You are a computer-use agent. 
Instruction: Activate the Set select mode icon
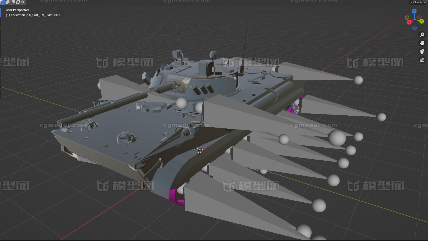click(x=2, y=2)
